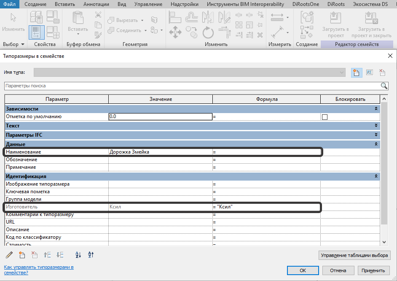
Task: Click the Параметры поиска search field
Action: point(193,86)
